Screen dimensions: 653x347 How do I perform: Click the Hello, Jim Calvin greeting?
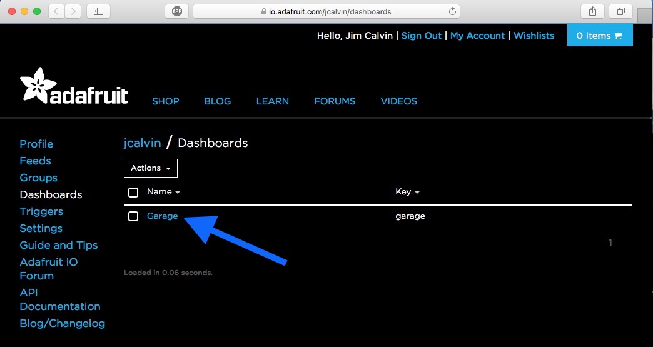pyautogui.click(x=355, y=36)
